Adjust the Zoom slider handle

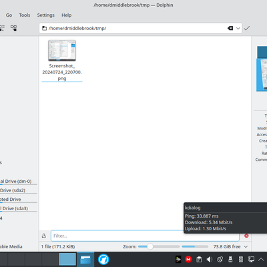pos(150,246)
